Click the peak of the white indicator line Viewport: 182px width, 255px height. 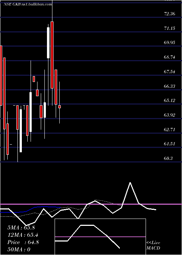click(130, 183)
